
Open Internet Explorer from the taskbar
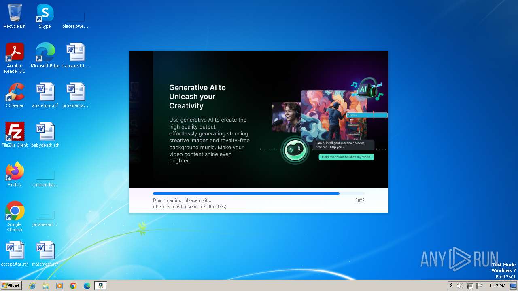point(32,286)
